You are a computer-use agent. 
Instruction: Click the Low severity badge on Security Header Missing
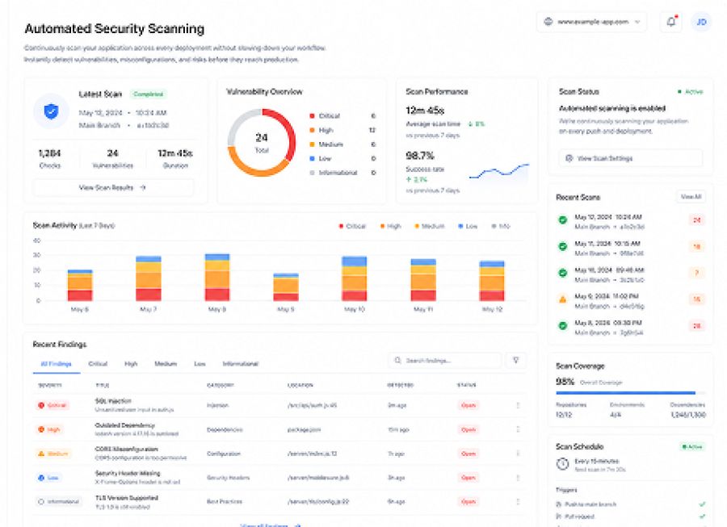[x=48, y=478]
